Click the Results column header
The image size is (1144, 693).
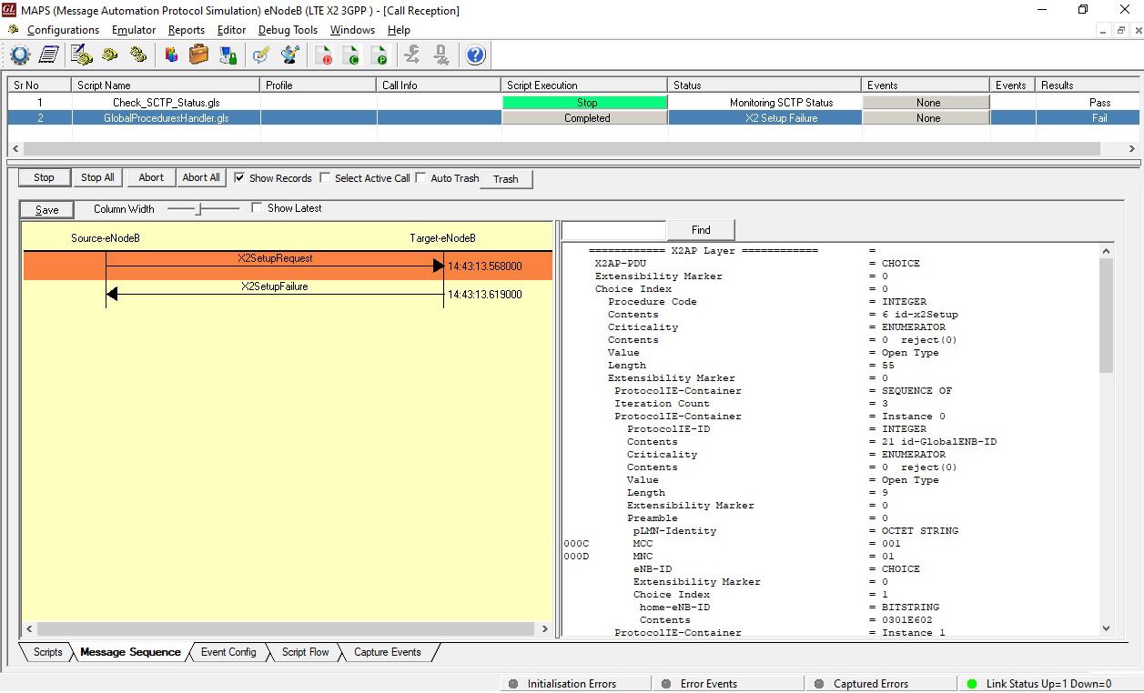[1088, 85]
